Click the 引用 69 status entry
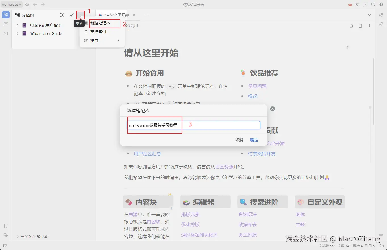The width and height of the screenshot is (387, 250). point(371,246)
